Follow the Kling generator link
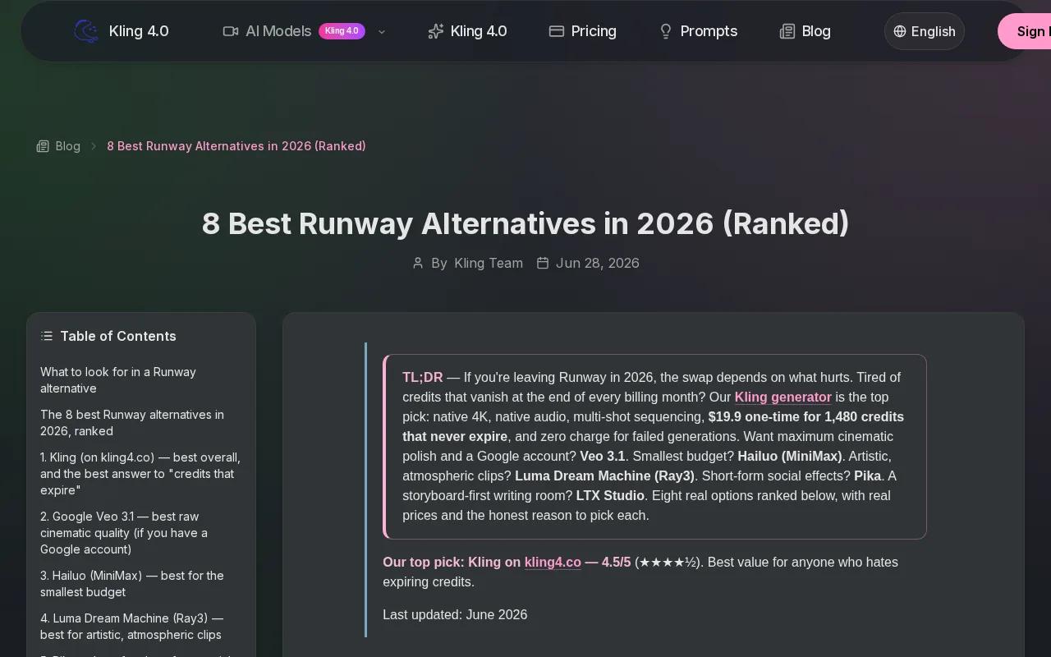 tap(783, 397)
